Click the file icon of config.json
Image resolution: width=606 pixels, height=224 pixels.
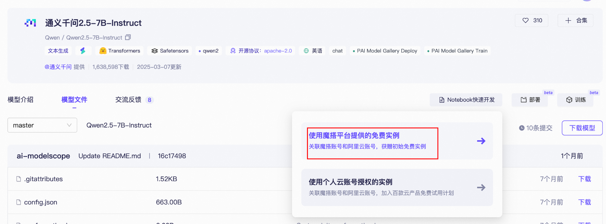click(19, 202)
